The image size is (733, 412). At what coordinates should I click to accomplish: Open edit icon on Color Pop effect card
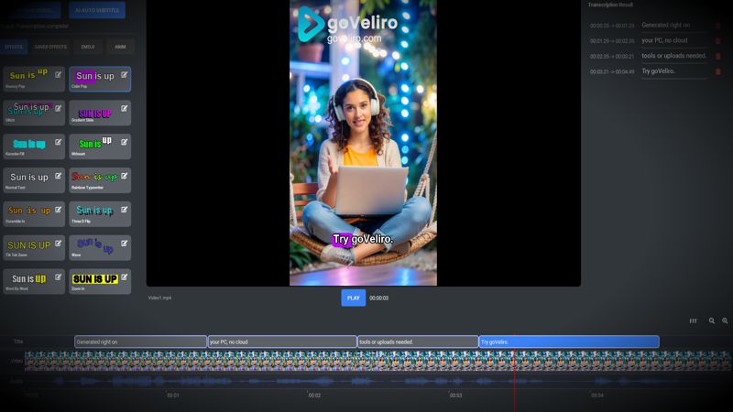tap(124, 75)
